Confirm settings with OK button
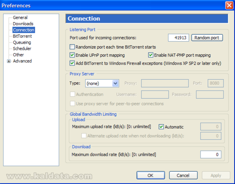This screenshot has width=235, height=184. 151,175
